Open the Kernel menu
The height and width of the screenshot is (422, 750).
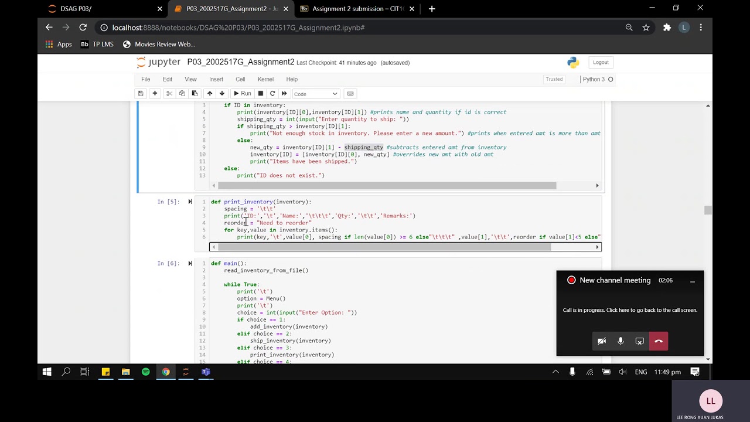pyautogui.click(x=265, y=79)
